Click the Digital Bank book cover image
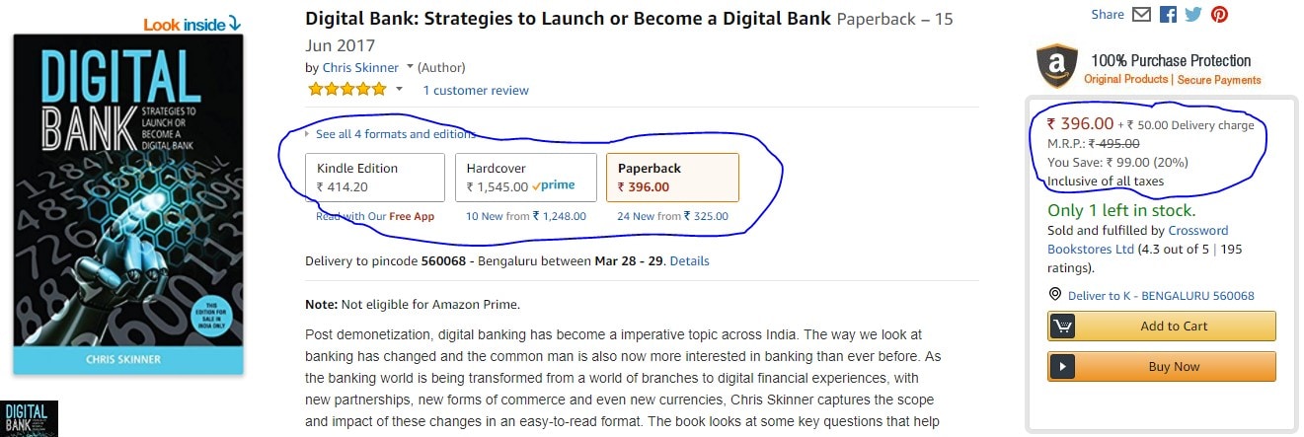 [128, 205]
